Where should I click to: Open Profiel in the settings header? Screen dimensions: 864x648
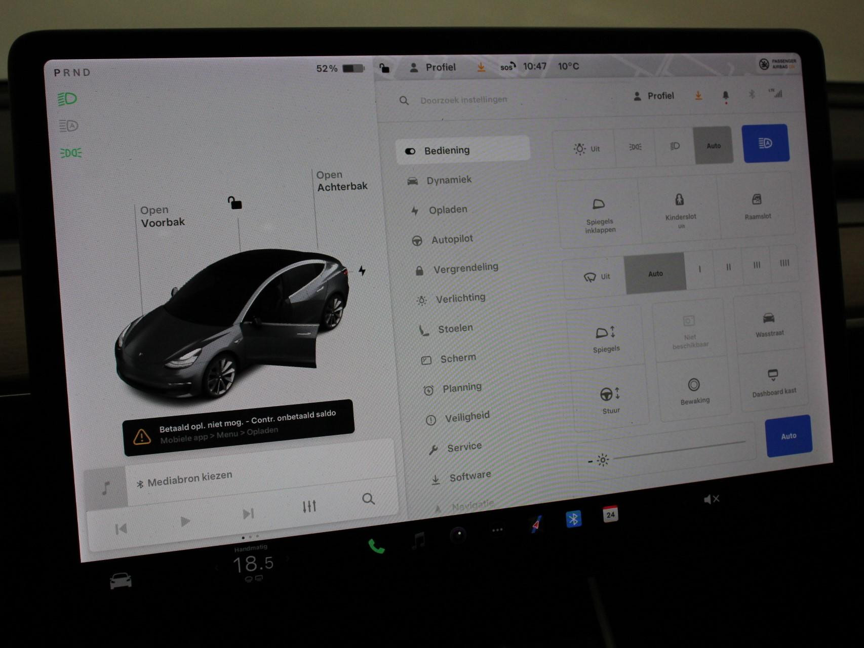[x=654, y=96]
